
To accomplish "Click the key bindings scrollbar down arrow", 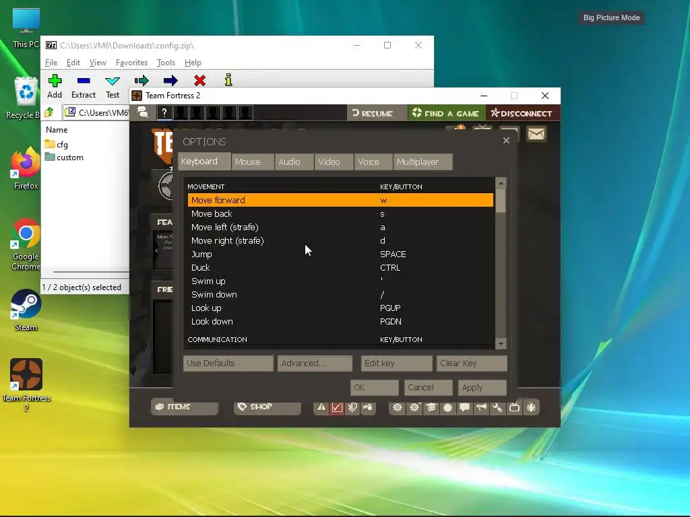I will click(x=501, y=343).
